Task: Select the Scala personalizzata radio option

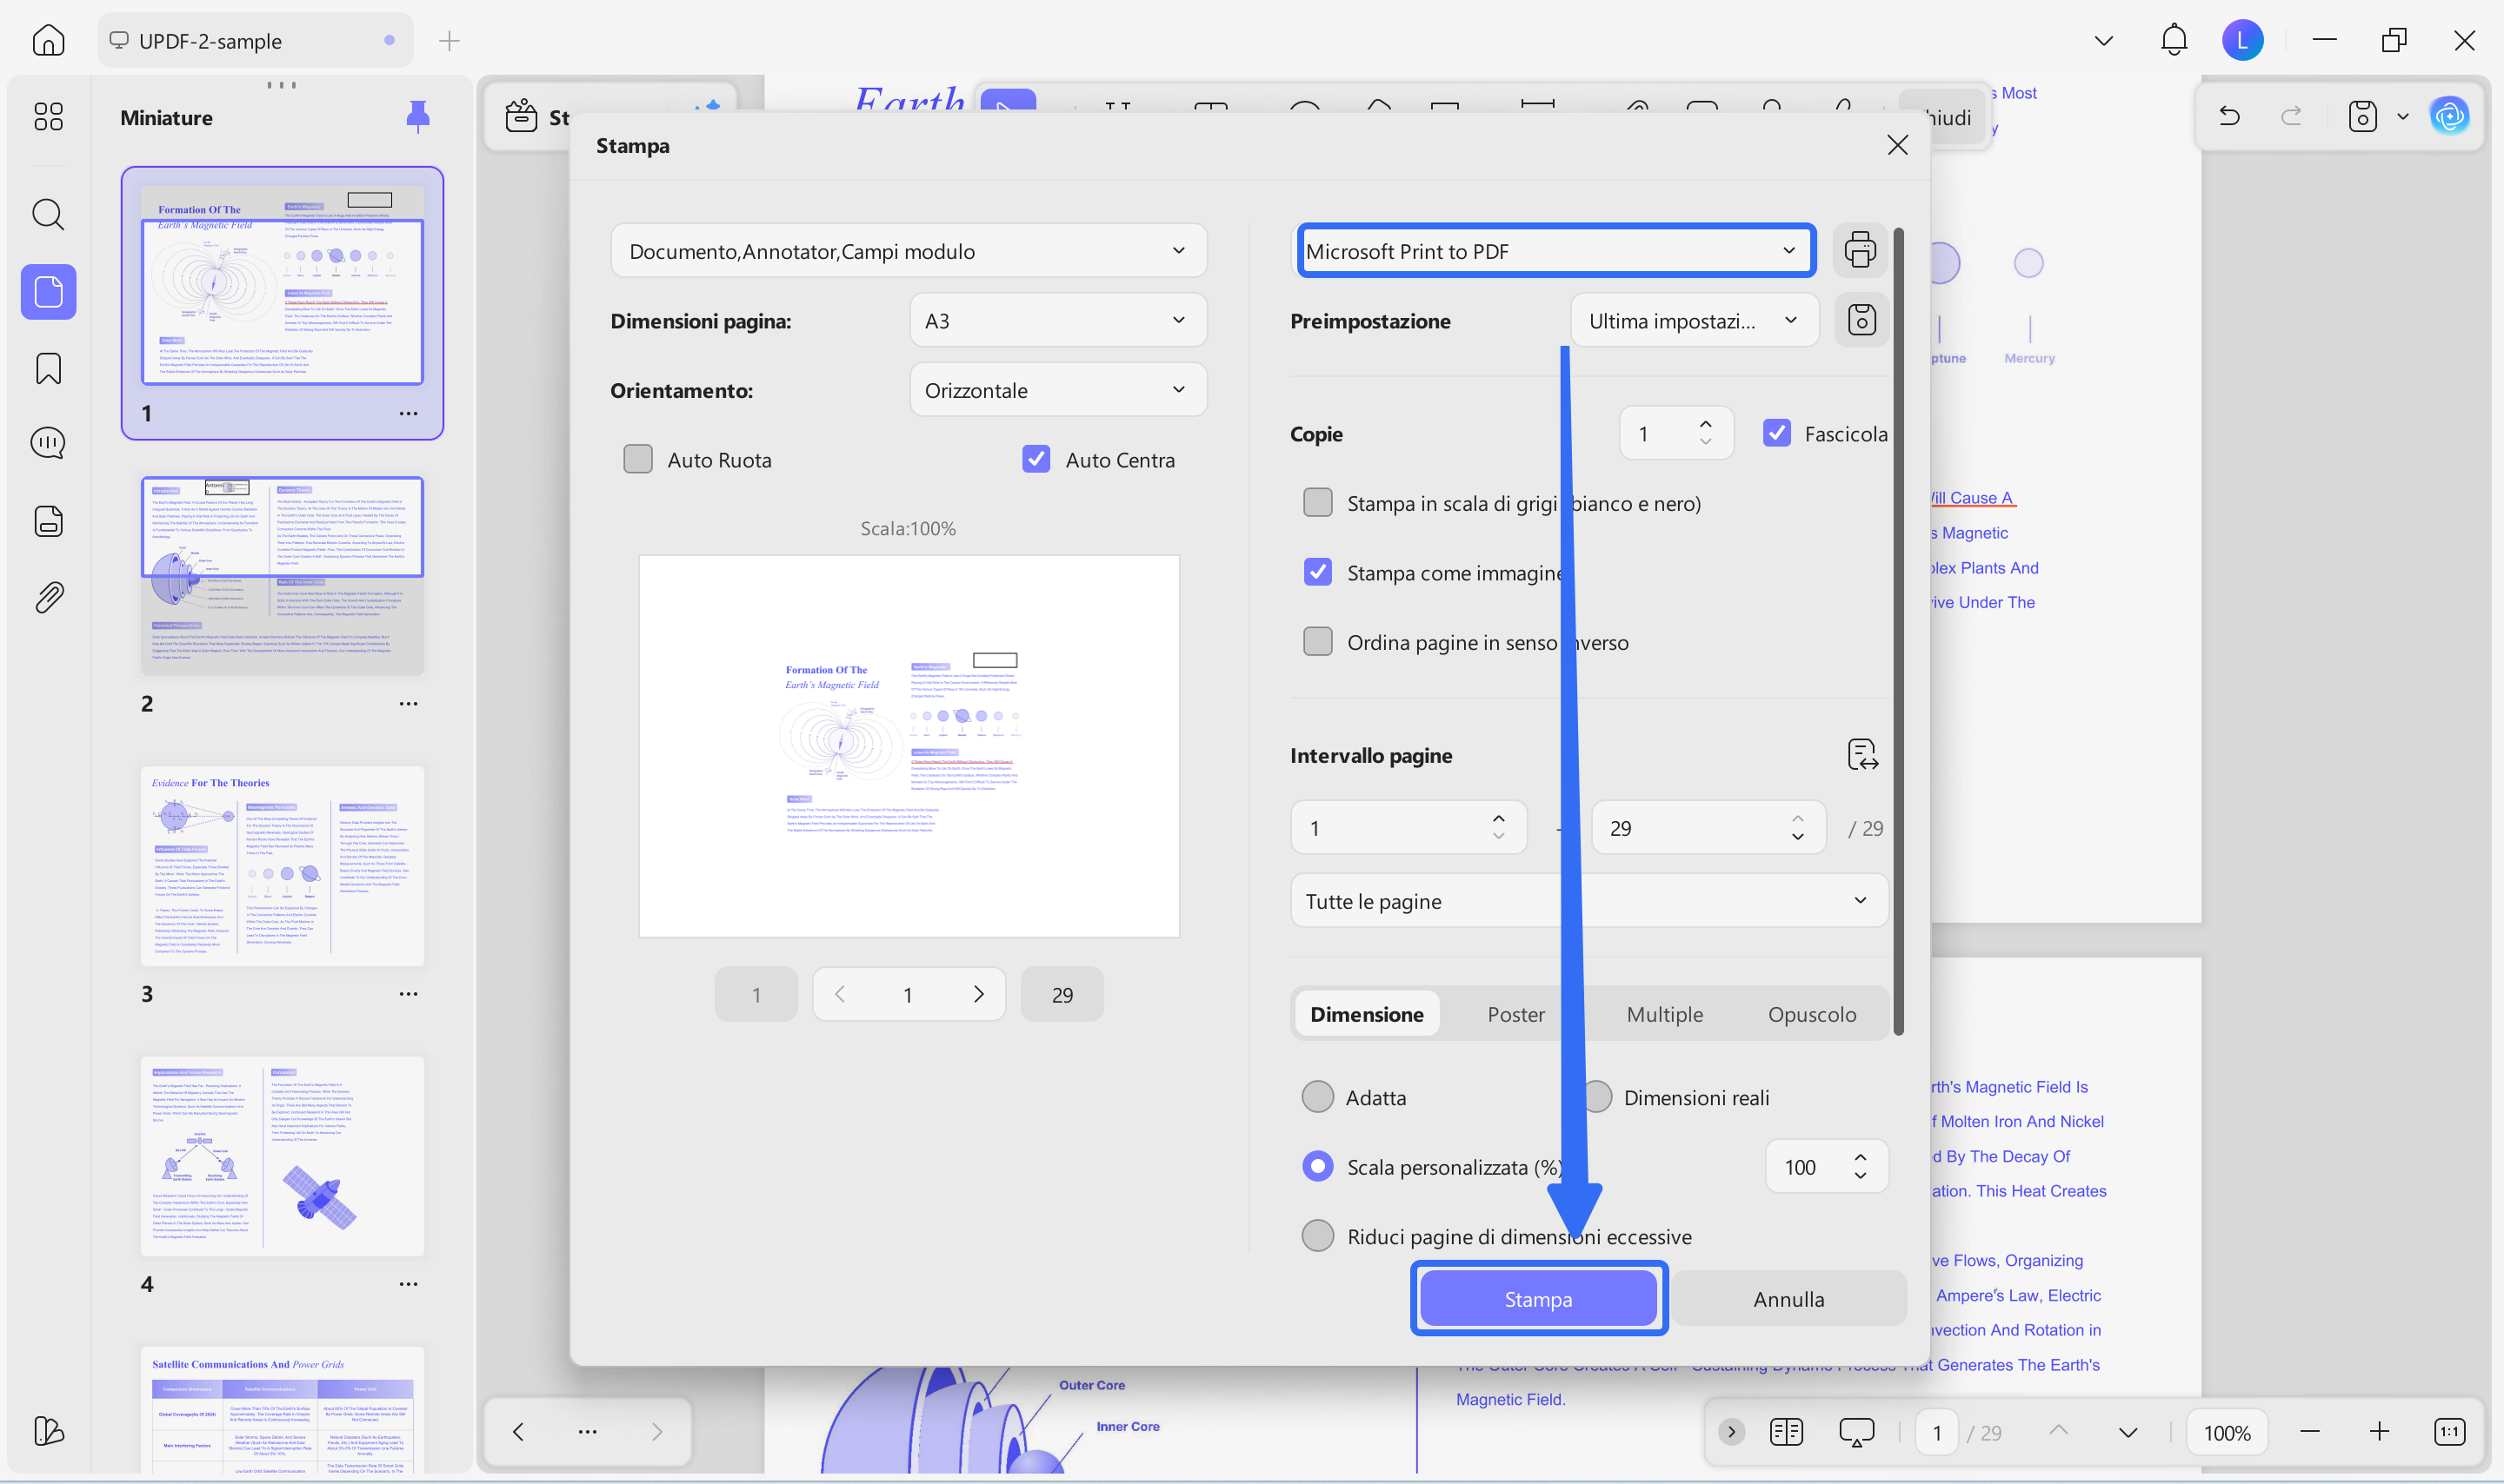Action: tap(1316, 1166)
